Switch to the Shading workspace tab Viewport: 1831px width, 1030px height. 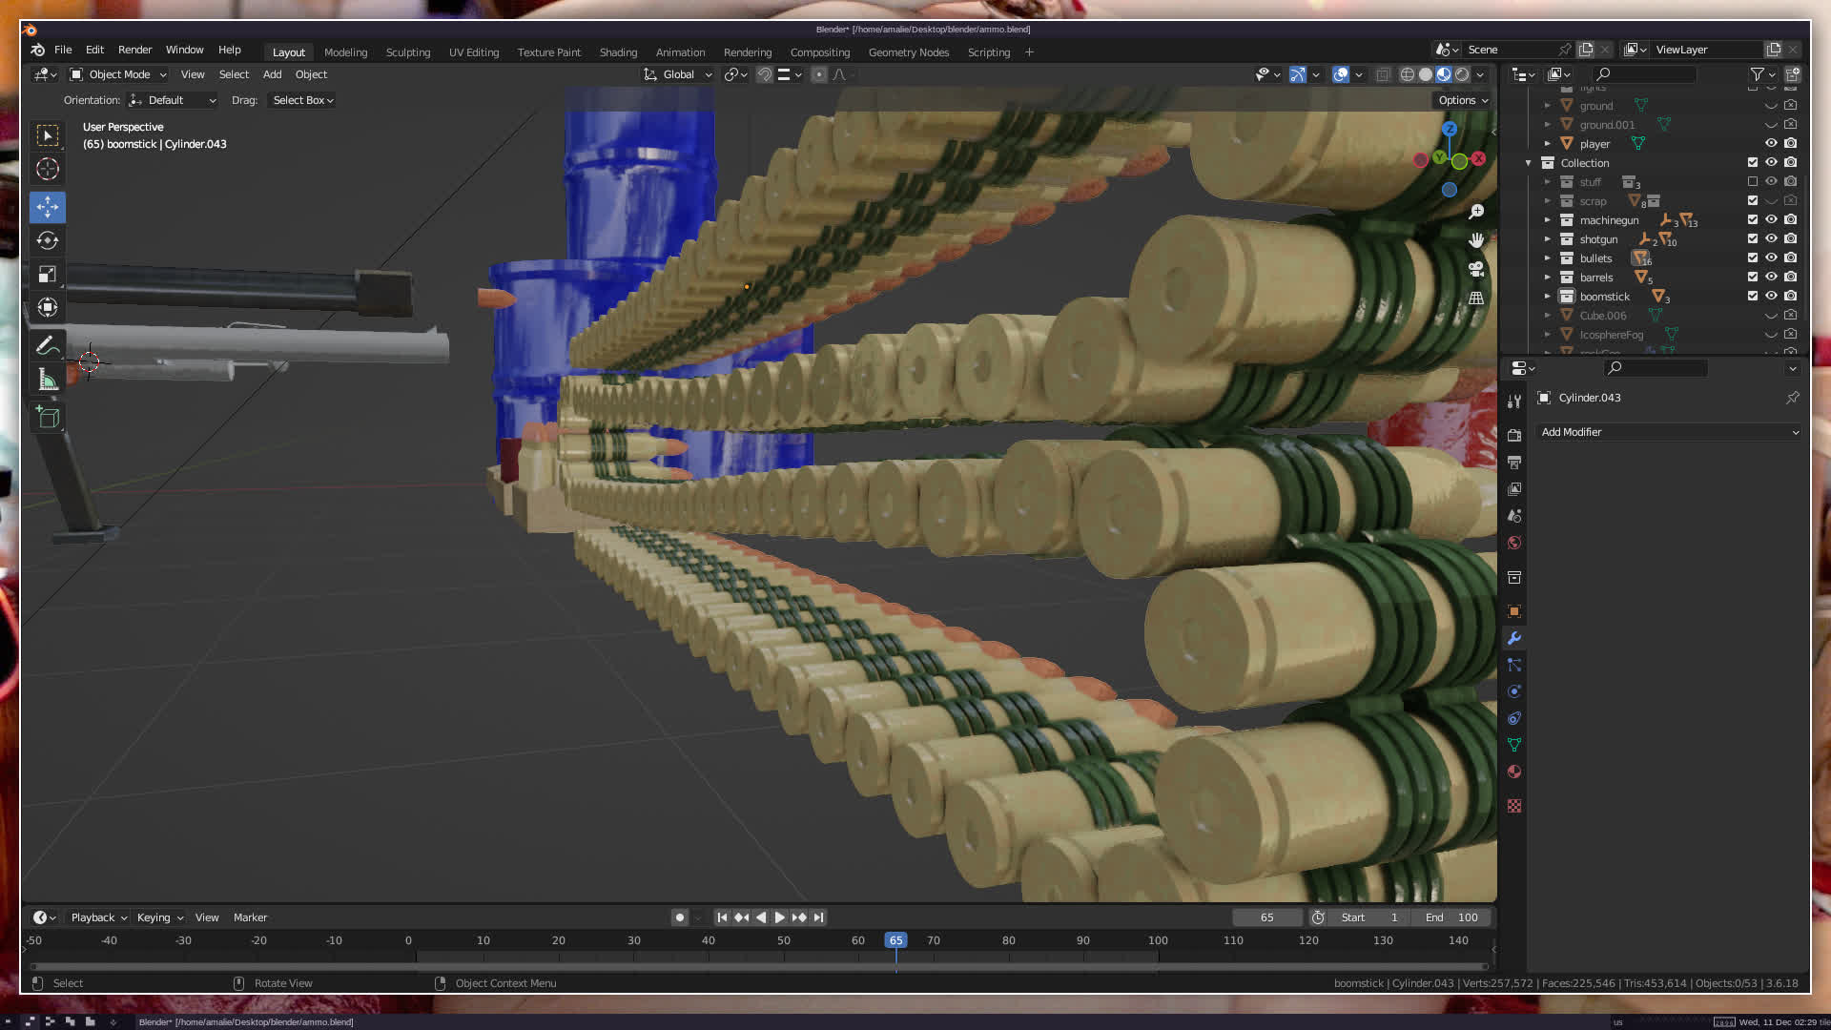[617, 52]
